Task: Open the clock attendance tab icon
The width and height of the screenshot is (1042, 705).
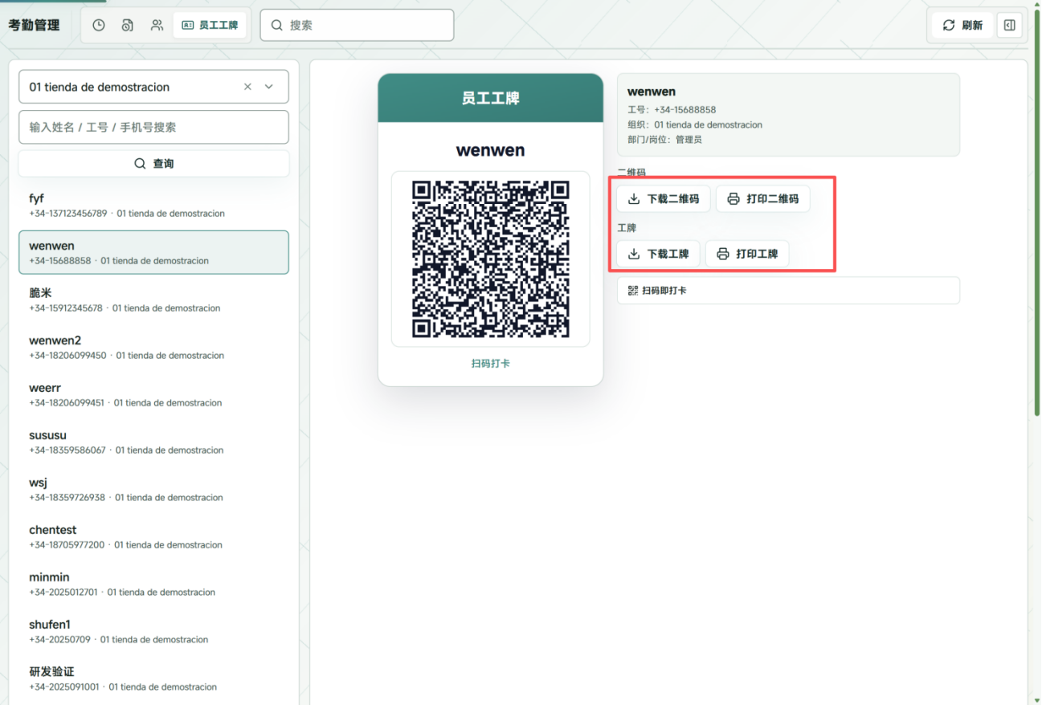Action: [x=99, y=25]
